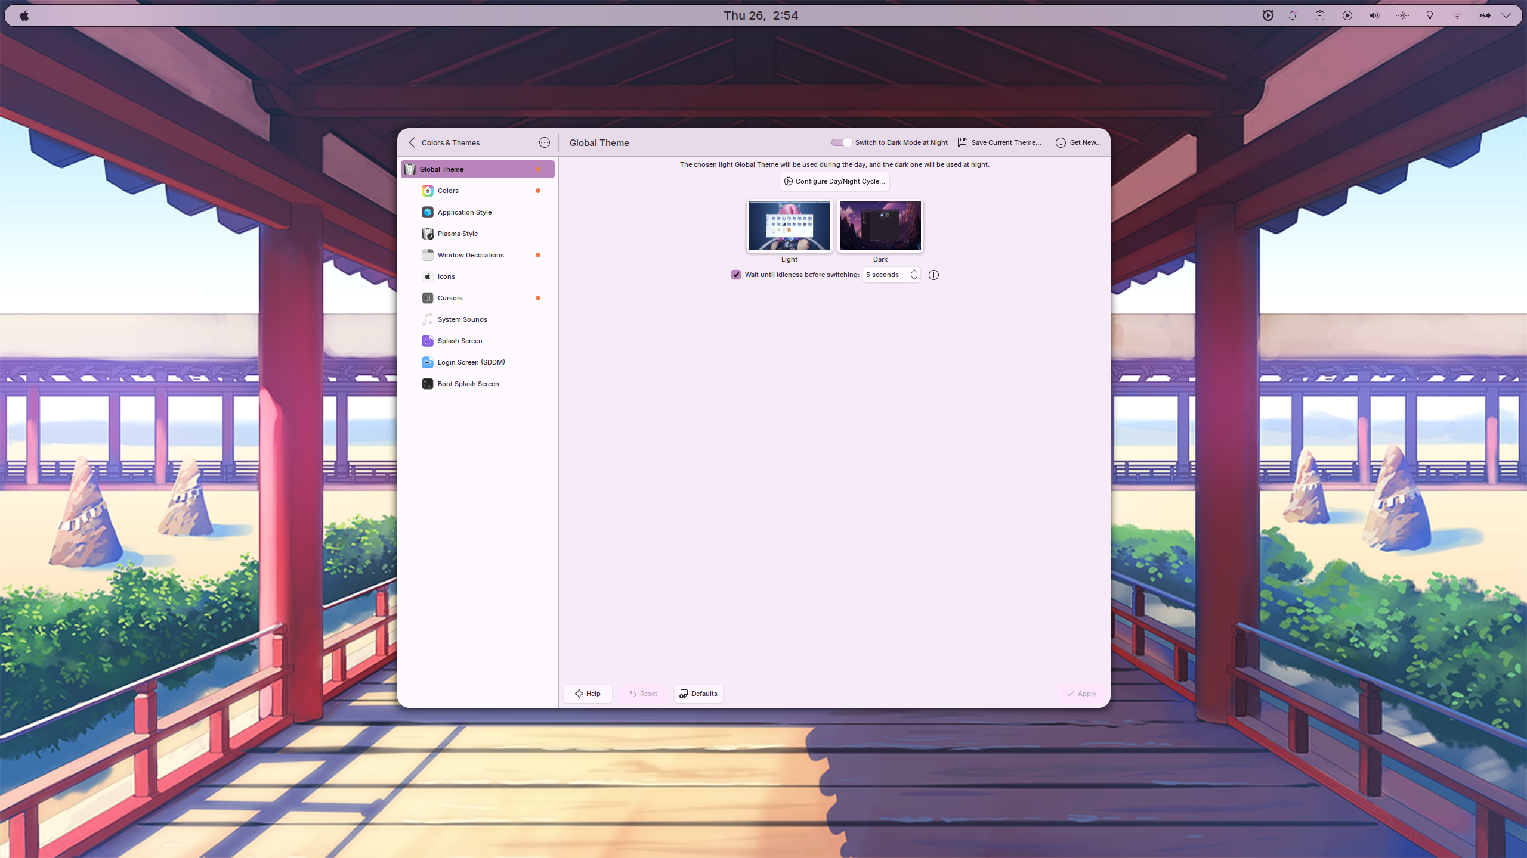The height and width of the screenshot is (858, 1527).
Task: Click the info icon beside idle duration
Action: [x=933, y=275]
